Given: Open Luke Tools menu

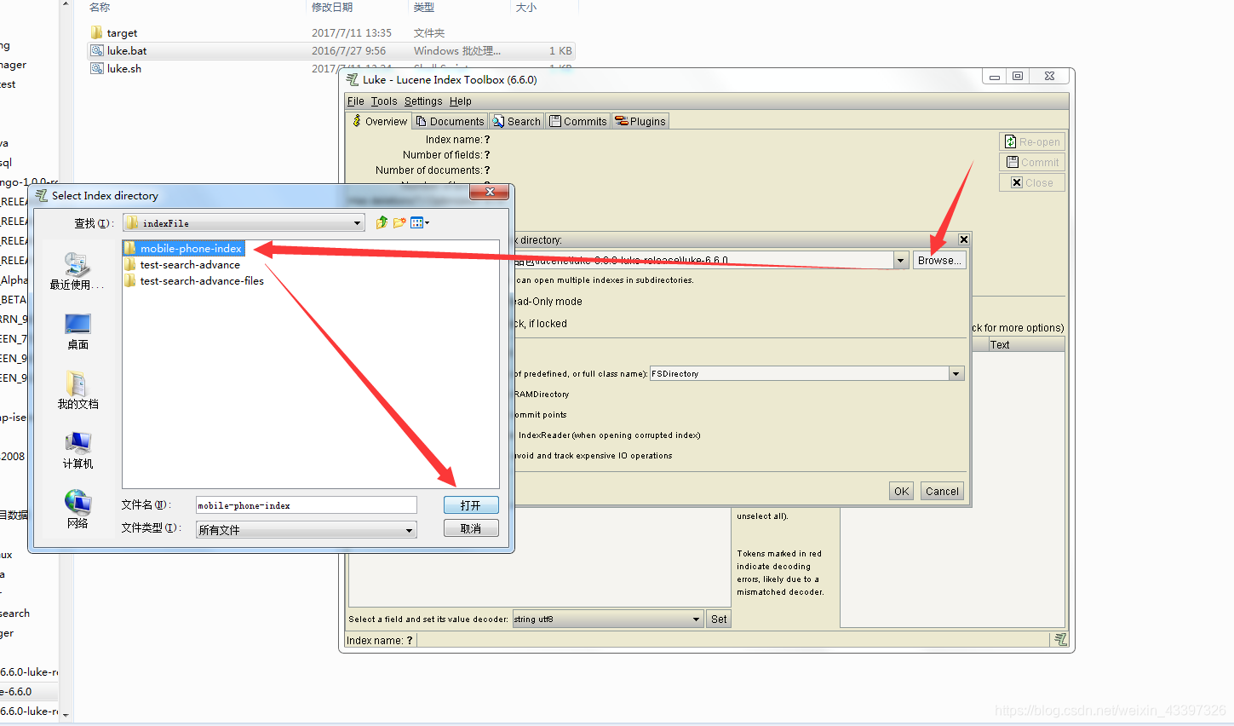Looking at the screenshot, I should (384, 101).
